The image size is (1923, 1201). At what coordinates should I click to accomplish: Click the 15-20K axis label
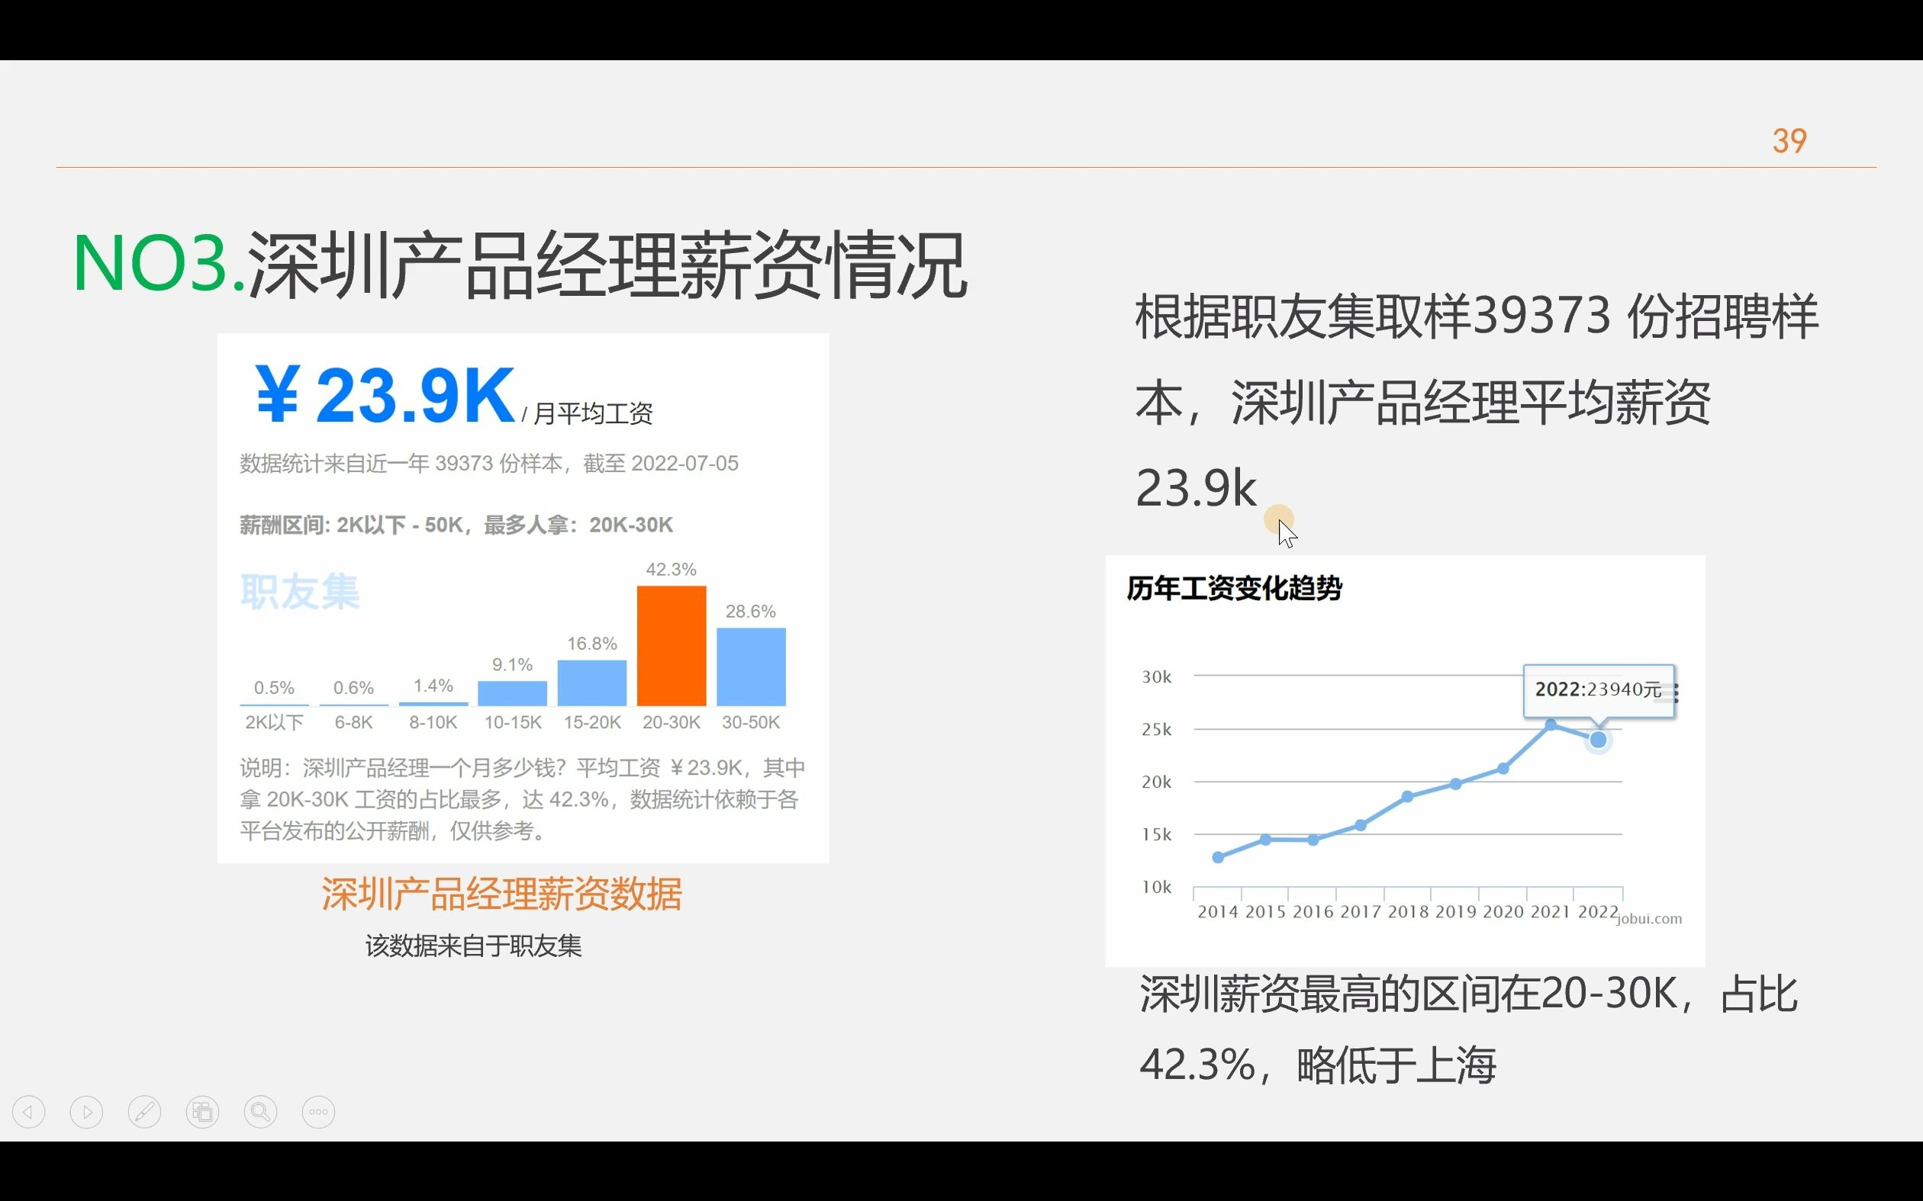pyautogui.click(x=592, y=722)
